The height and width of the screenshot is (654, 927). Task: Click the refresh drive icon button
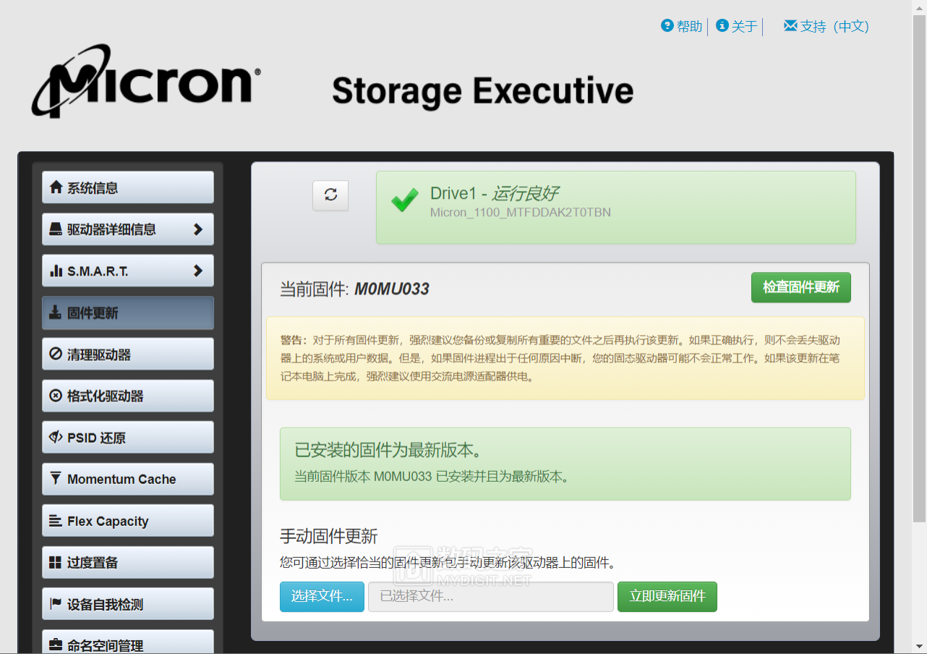pyautogui.click(x=330, y=195)
